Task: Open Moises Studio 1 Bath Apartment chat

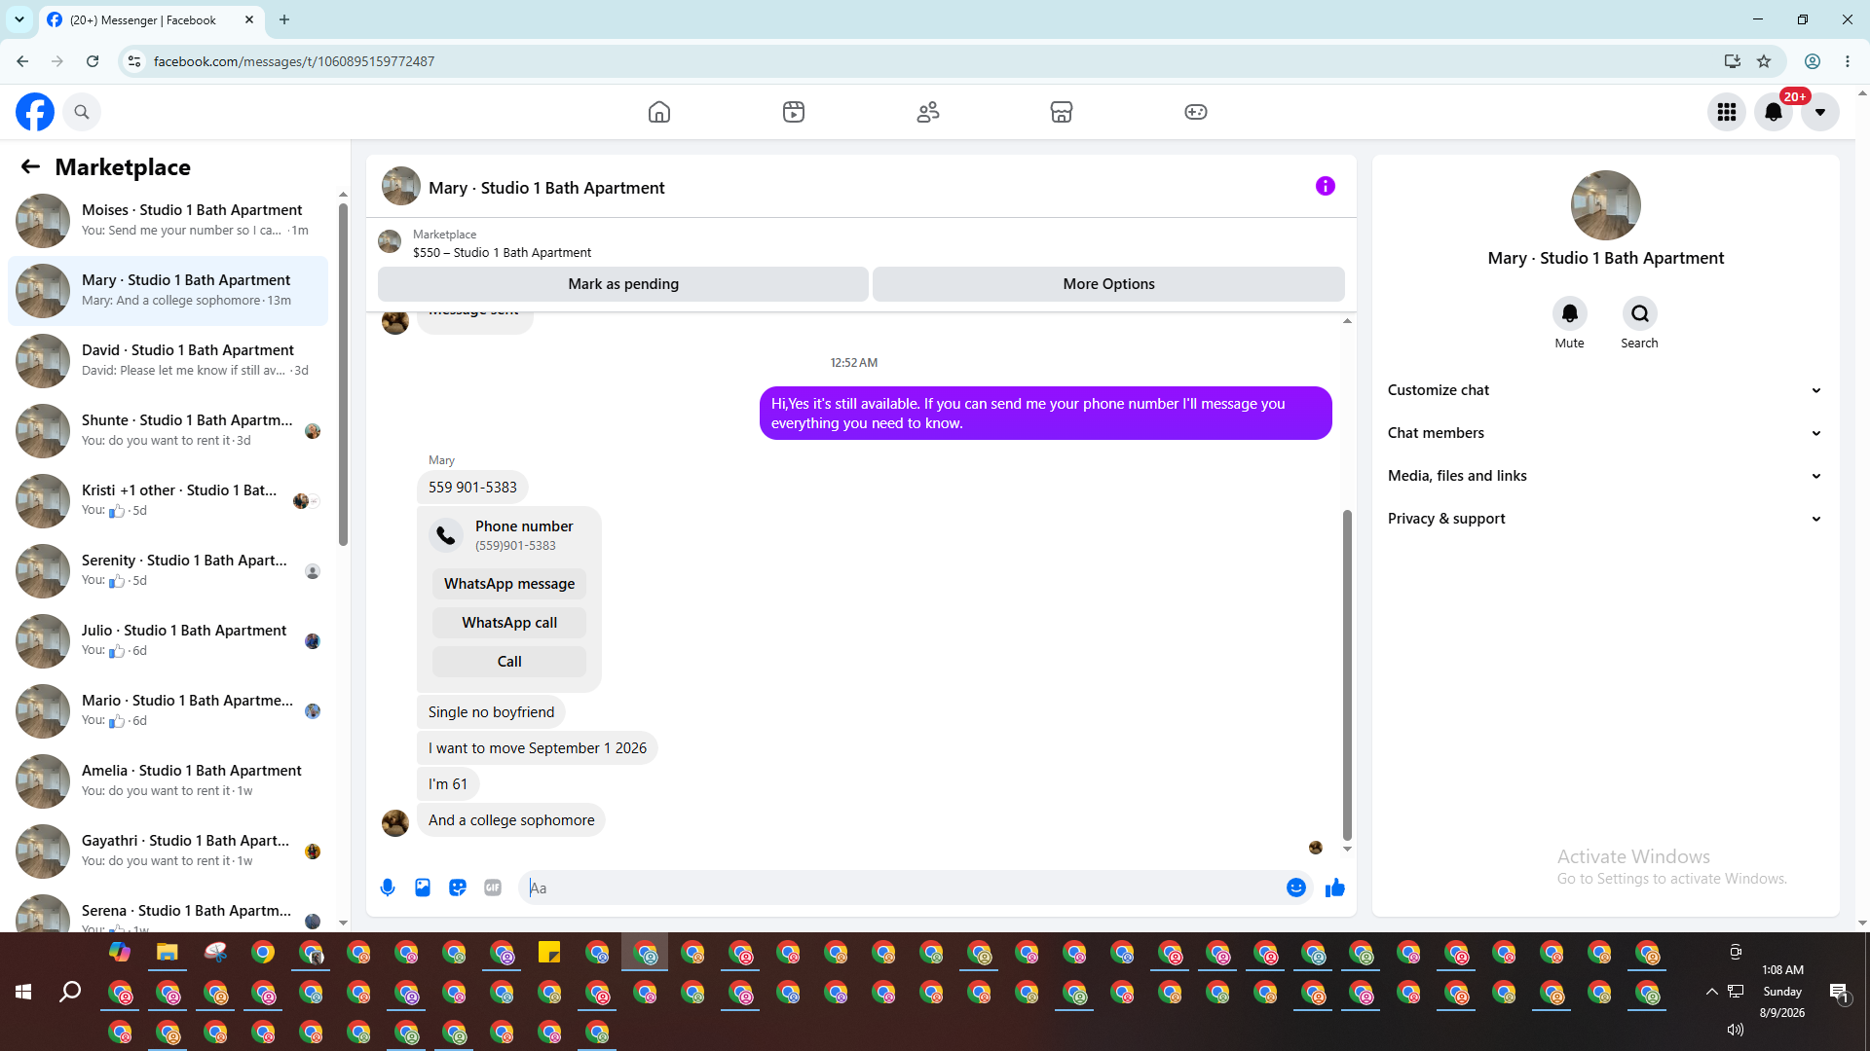Action: coord(168,220)
